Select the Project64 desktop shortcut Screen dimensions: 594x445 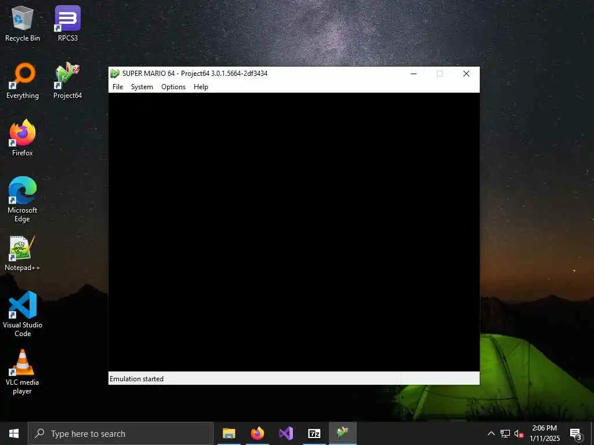coord(68,81)
